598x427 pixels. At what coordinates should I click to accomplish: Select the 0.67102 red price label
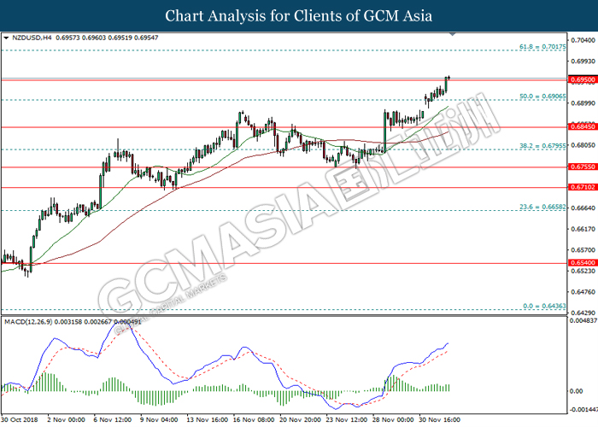pyautogui.click(x=583, y=187)
